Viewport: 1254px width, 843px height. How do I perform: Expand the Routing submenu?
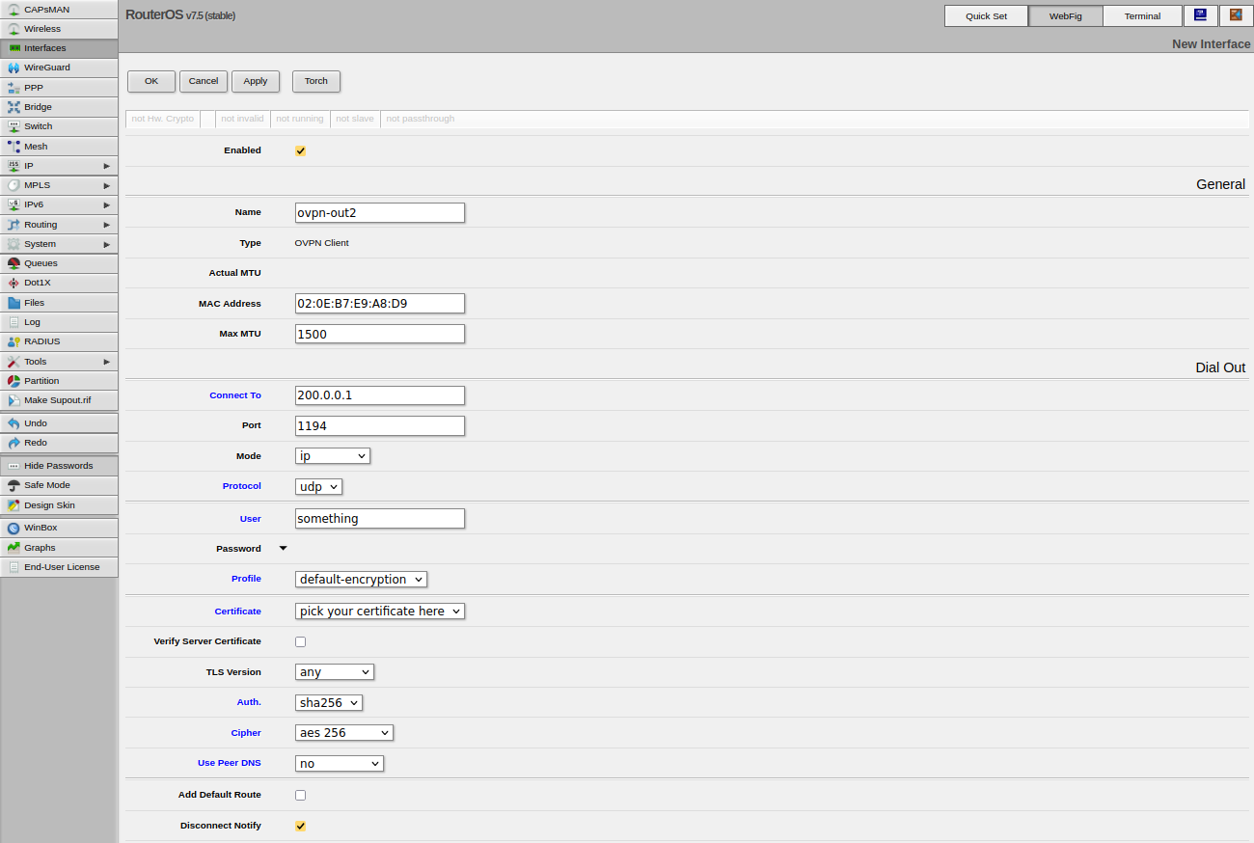coord(107,225)
